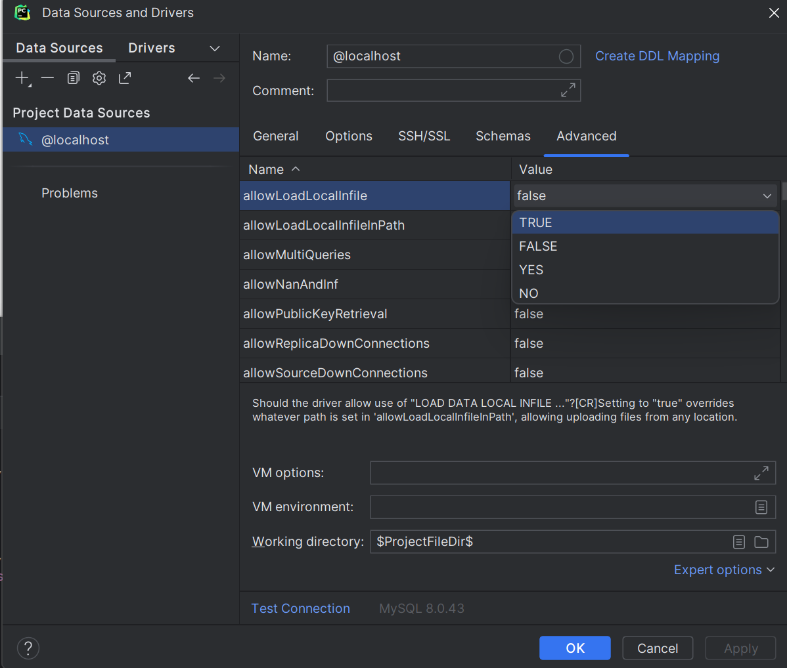Open help with question mark icon
This screenshot has height=668, width=787.
click(x=28, y=648)
